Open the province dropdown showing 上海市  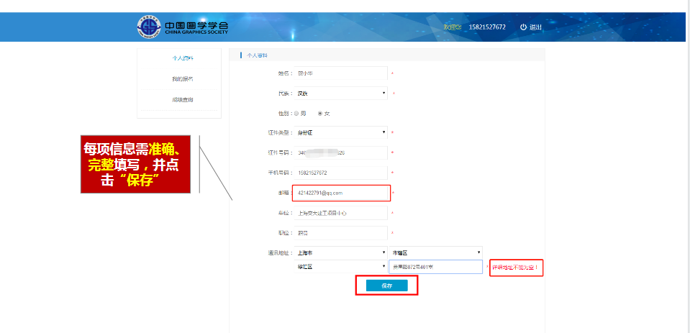[x=341, y=252]
